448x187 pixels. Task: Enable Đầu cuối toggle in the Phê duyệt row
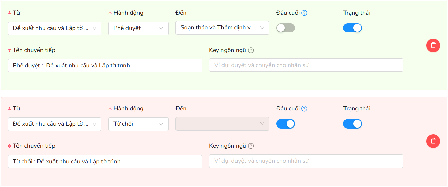(286, 28)
